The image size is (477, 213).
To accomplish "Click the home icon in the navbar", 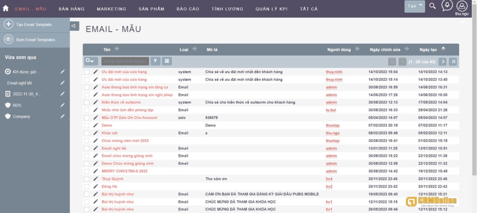I will [6, 8].
